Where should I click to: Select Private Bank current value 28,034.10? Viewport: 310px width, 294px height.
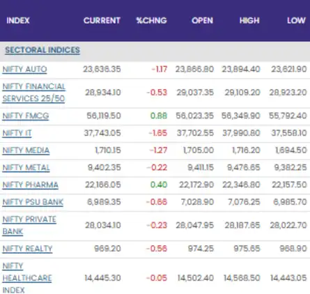[x=103, y=225]
